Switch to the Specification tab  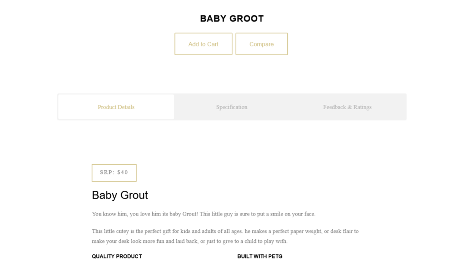[232, 107]
